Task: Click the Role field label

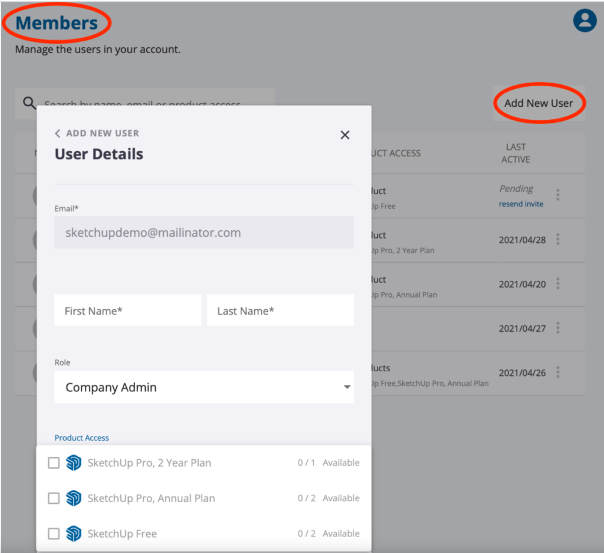Action: pyautogui.click(x=63, y=362)
